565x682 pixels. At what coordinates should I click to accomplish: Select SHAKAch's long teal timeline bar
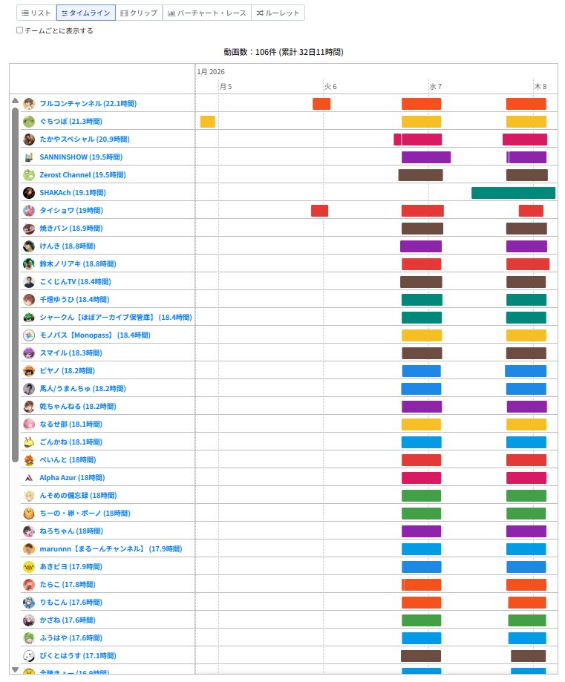[x=513, y=193]
